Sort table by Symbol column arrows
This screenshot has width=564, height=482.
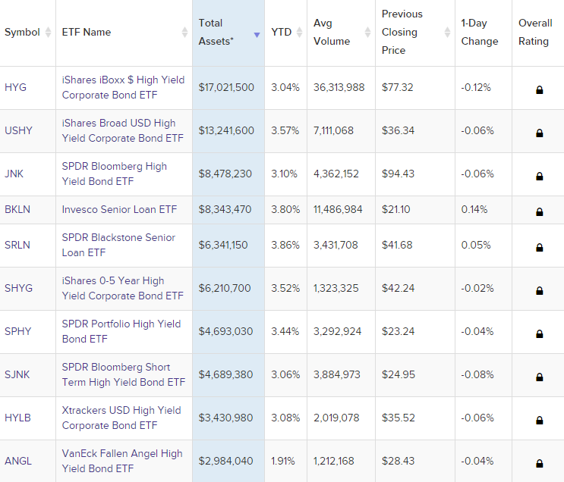[48, 33]
